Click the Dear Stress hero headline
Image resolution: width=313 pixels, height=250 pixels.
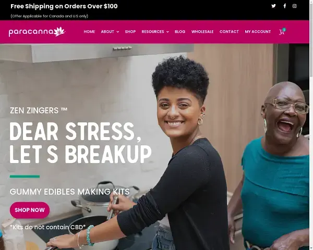click(81, 143)
